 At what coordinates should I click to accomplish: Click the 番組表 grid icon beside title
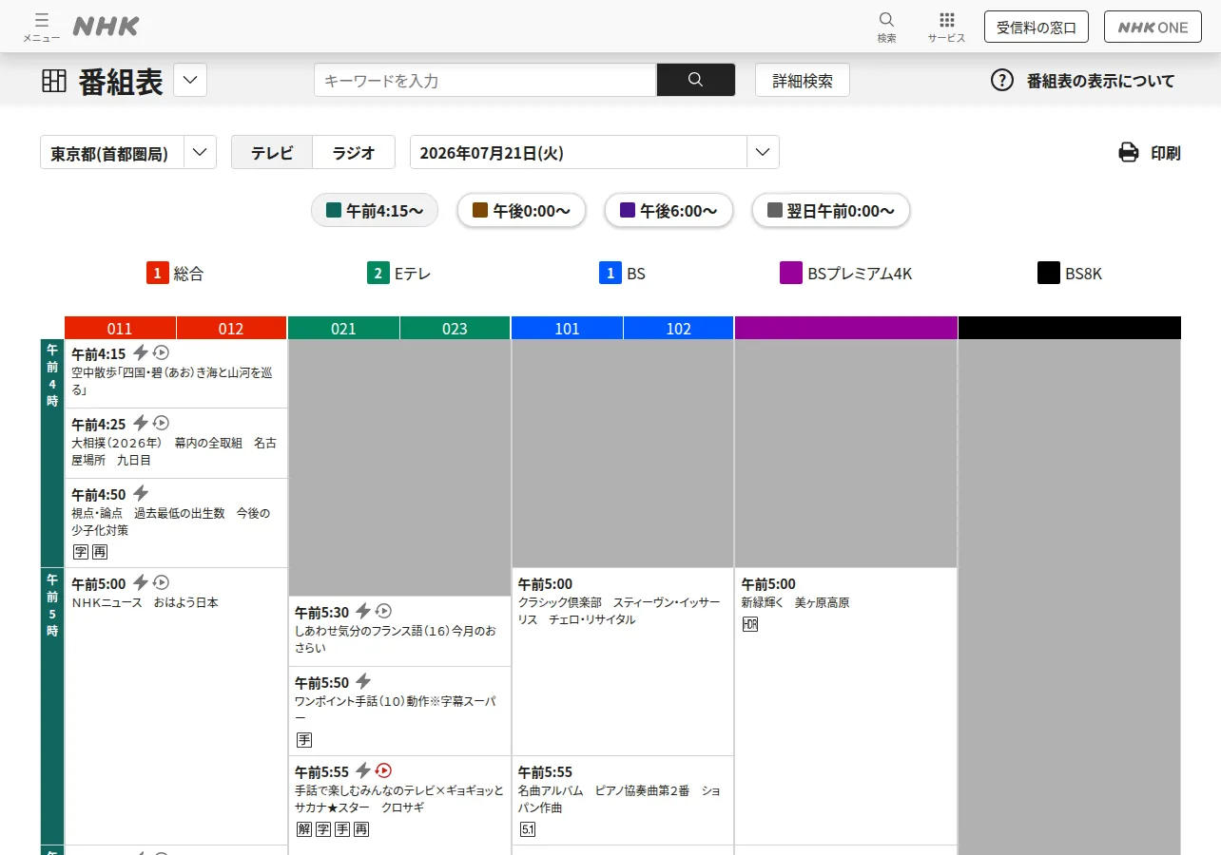54,81
